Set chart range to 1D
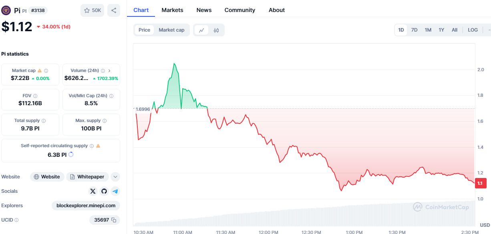The width and height of the screenshot is (491, 234). coord(401,30)
